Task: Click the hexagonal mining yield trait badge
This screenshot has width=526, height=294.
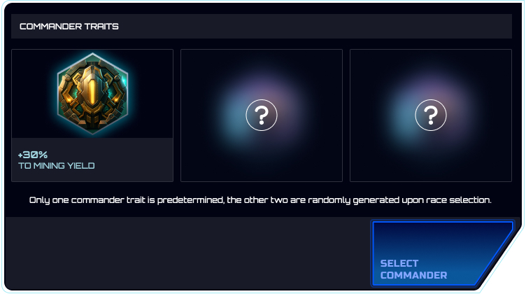Action: (92, 93)
